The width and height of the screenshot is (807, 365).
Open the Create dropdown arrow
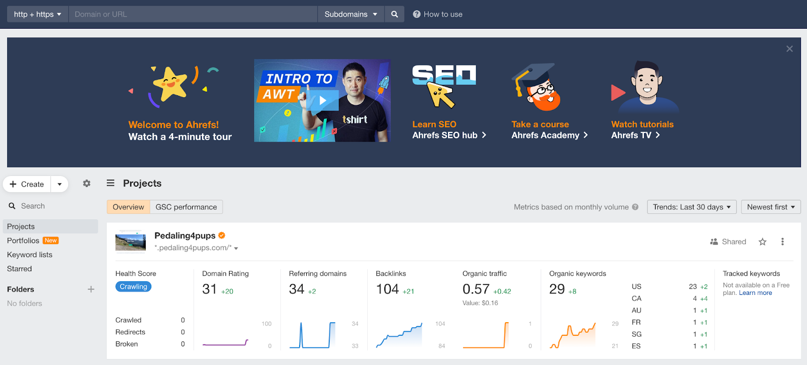click(60, 184)
